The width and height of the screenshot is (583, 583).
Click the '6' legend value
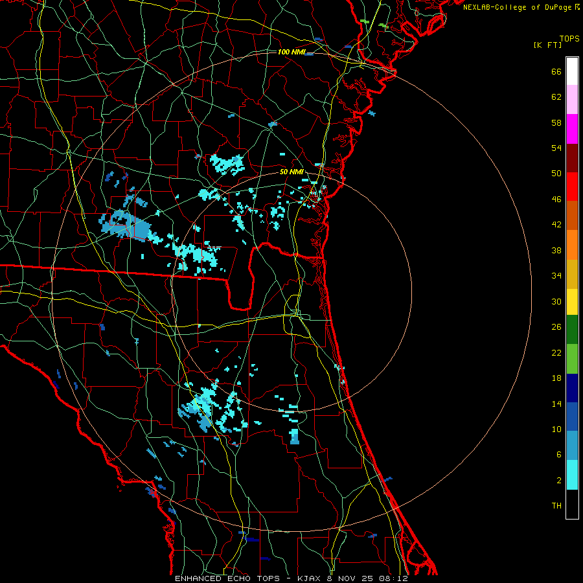tap(559, 455)
